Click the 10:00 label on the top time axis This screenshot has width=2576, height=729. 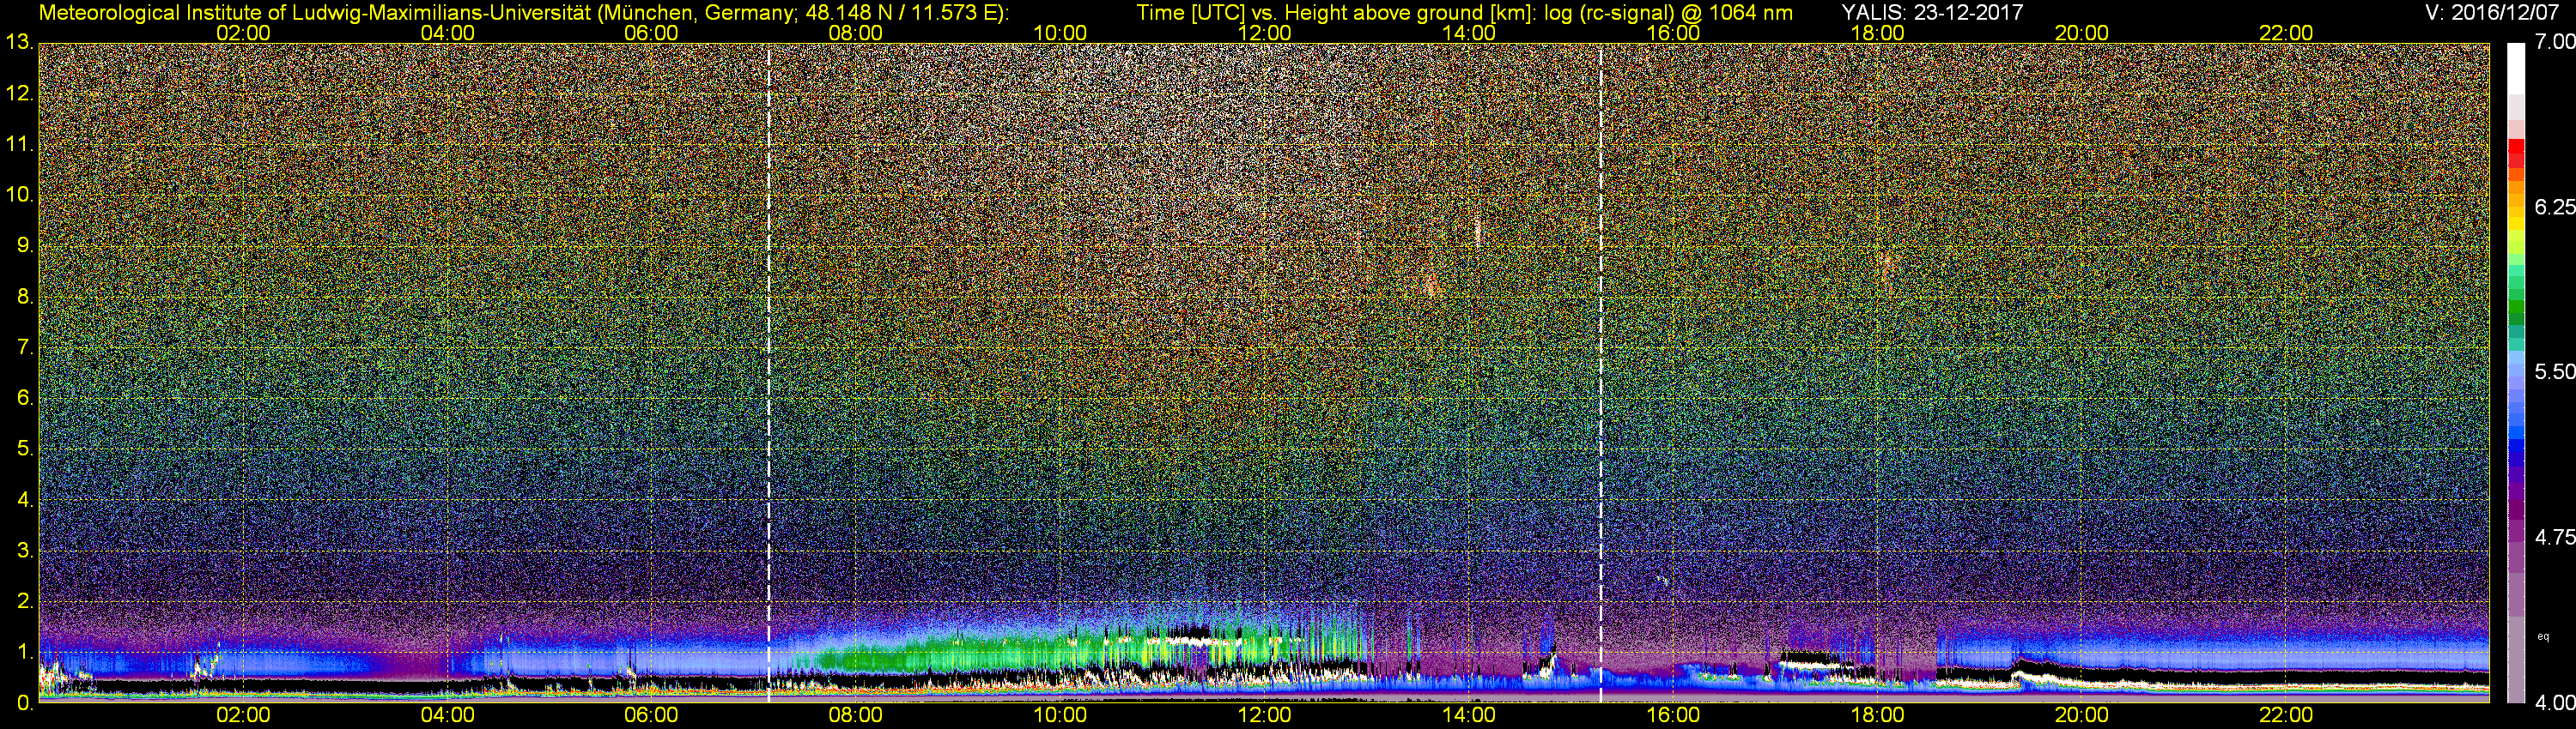(1060, 33)
